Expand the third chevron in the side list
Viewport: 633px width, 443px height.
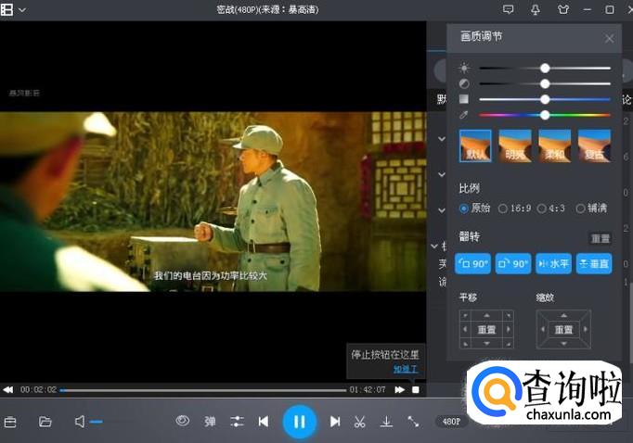coord(442,210)
